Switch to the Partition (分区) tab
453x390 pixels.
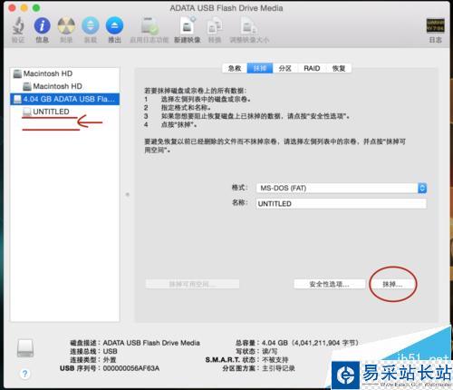point(285,68)
